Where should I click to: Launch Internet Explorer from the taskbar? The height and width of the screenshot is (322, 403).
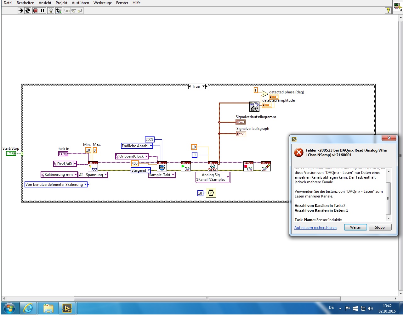28,308
